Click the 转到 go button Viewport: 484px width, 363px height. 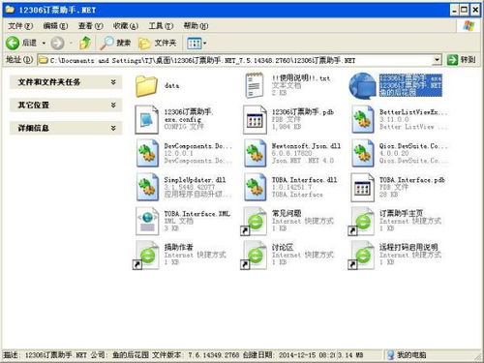pyautogui.click(x=462, y=60)
